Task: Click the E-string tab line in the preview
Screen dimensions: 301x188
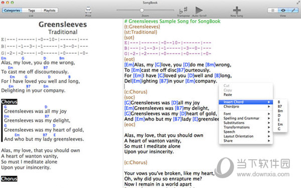Action: pyautogui.click(x=45, y=40)
